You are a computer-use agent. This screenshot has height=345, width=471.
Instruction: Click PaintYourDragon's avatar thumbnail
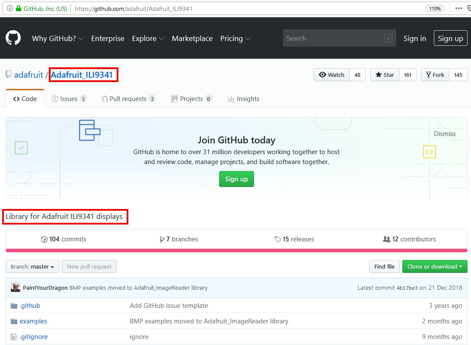pyautogui.click(x=16, y=287)
